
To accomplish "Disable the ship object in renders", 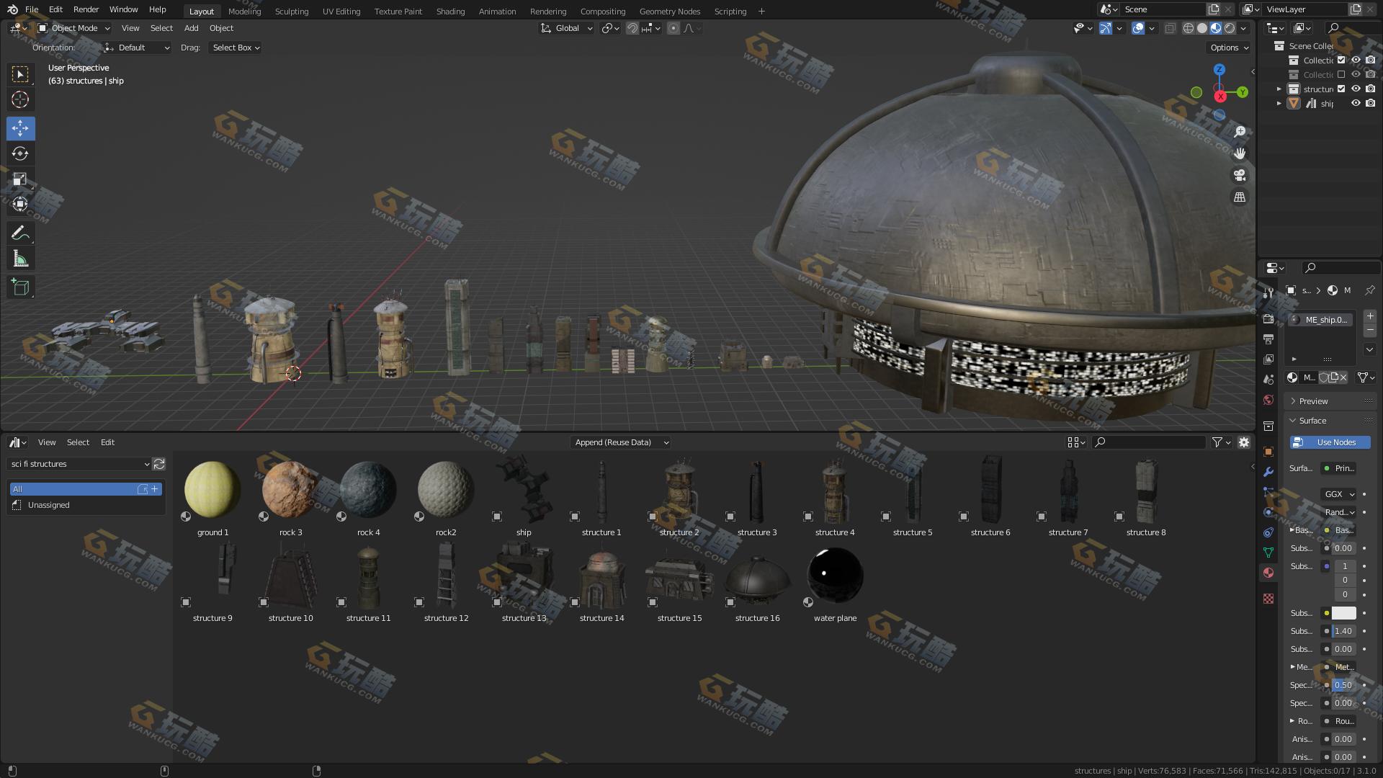I will coord(1370,103).
